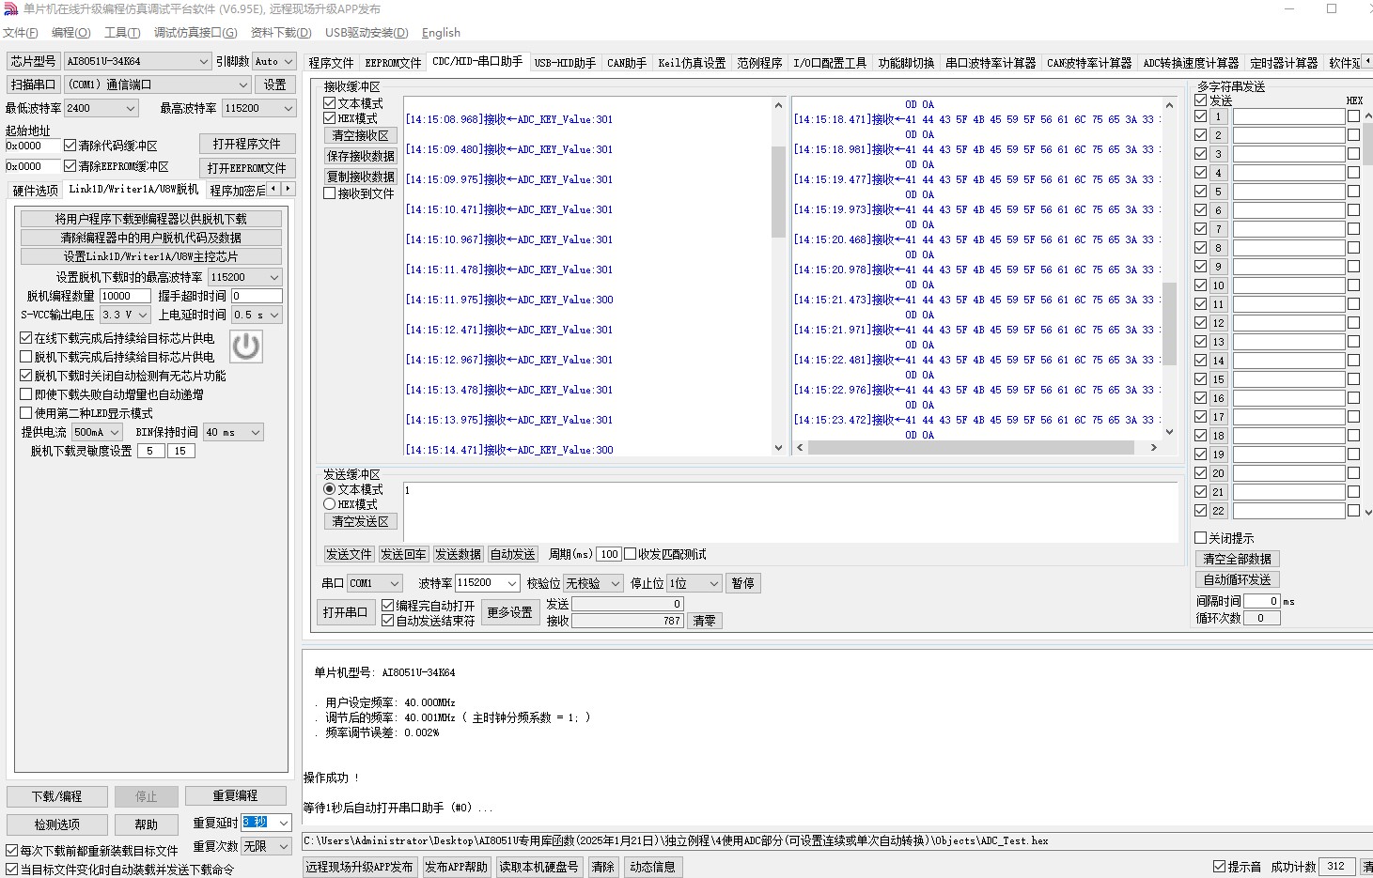Open S-VCC输出电压 3.3 V dropdown
The width and height of the screenshot is (1373, 878).
(x=124, y=315)
